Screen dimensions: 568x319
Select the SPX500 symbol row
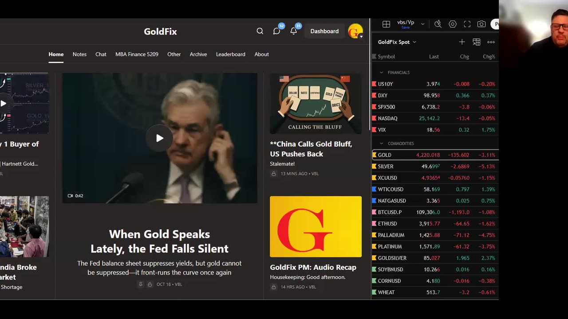coord(435,107)
